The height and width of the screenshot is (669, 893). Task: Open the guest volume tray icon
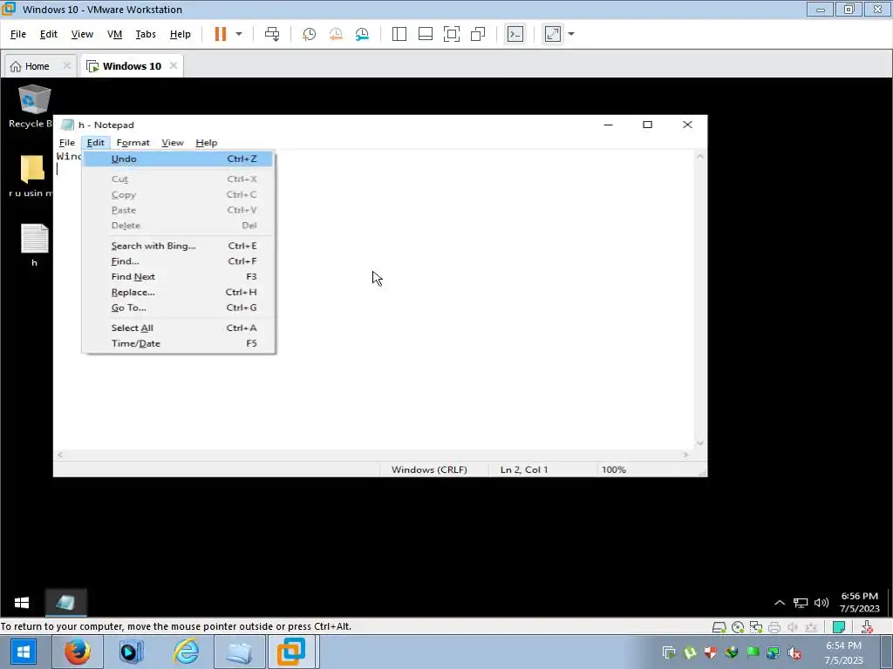click(x=821, y=603)
